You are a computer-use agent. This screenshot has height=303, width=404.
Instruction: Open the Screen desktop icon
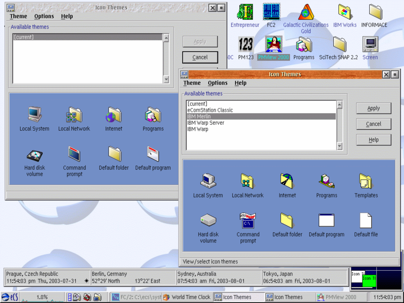tap(370, 44)
